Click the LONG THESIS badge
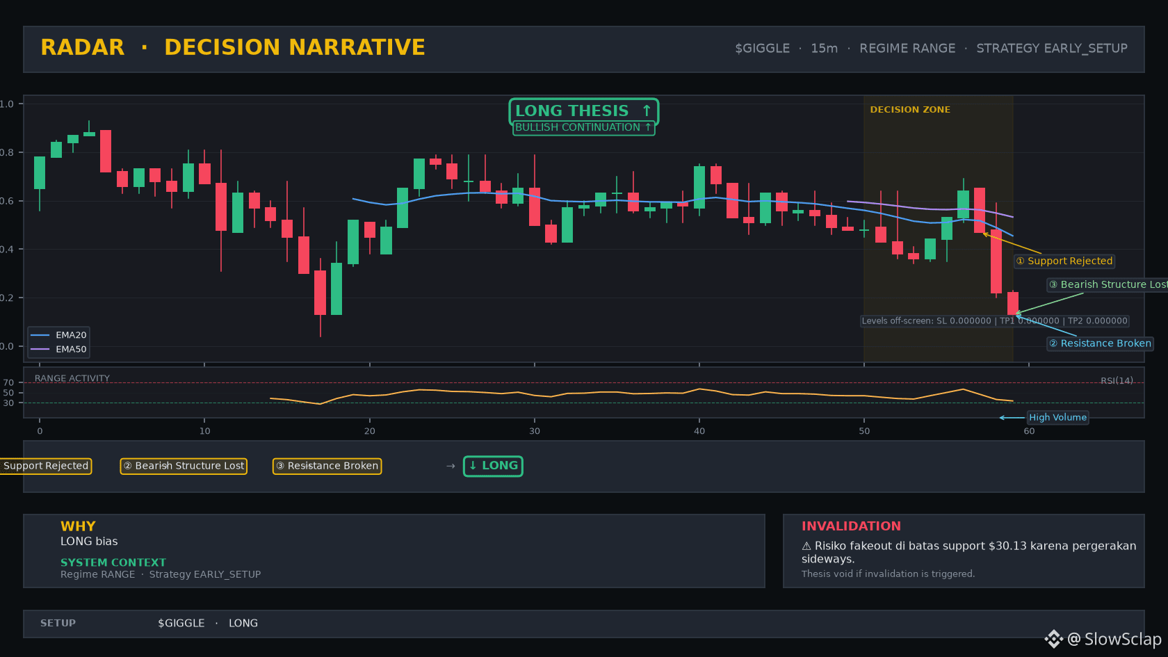Screen dimensions: 1168x657 583,111
